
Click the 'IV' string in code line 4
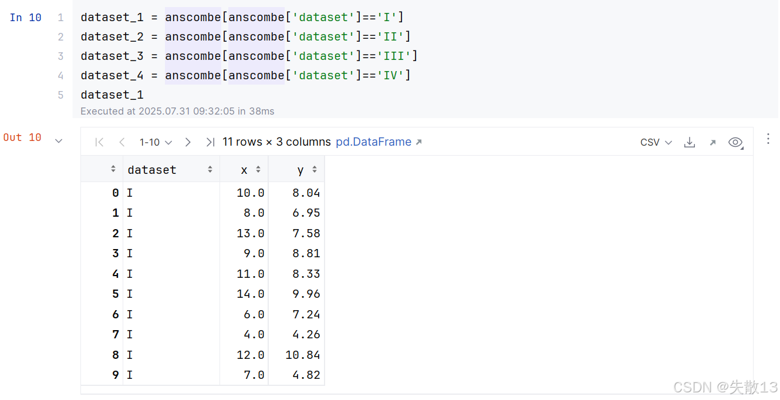click(390, 75)
